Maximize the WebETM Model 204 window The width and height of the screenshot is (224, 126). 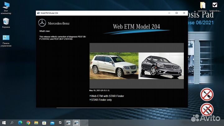(x=177, y=13)
